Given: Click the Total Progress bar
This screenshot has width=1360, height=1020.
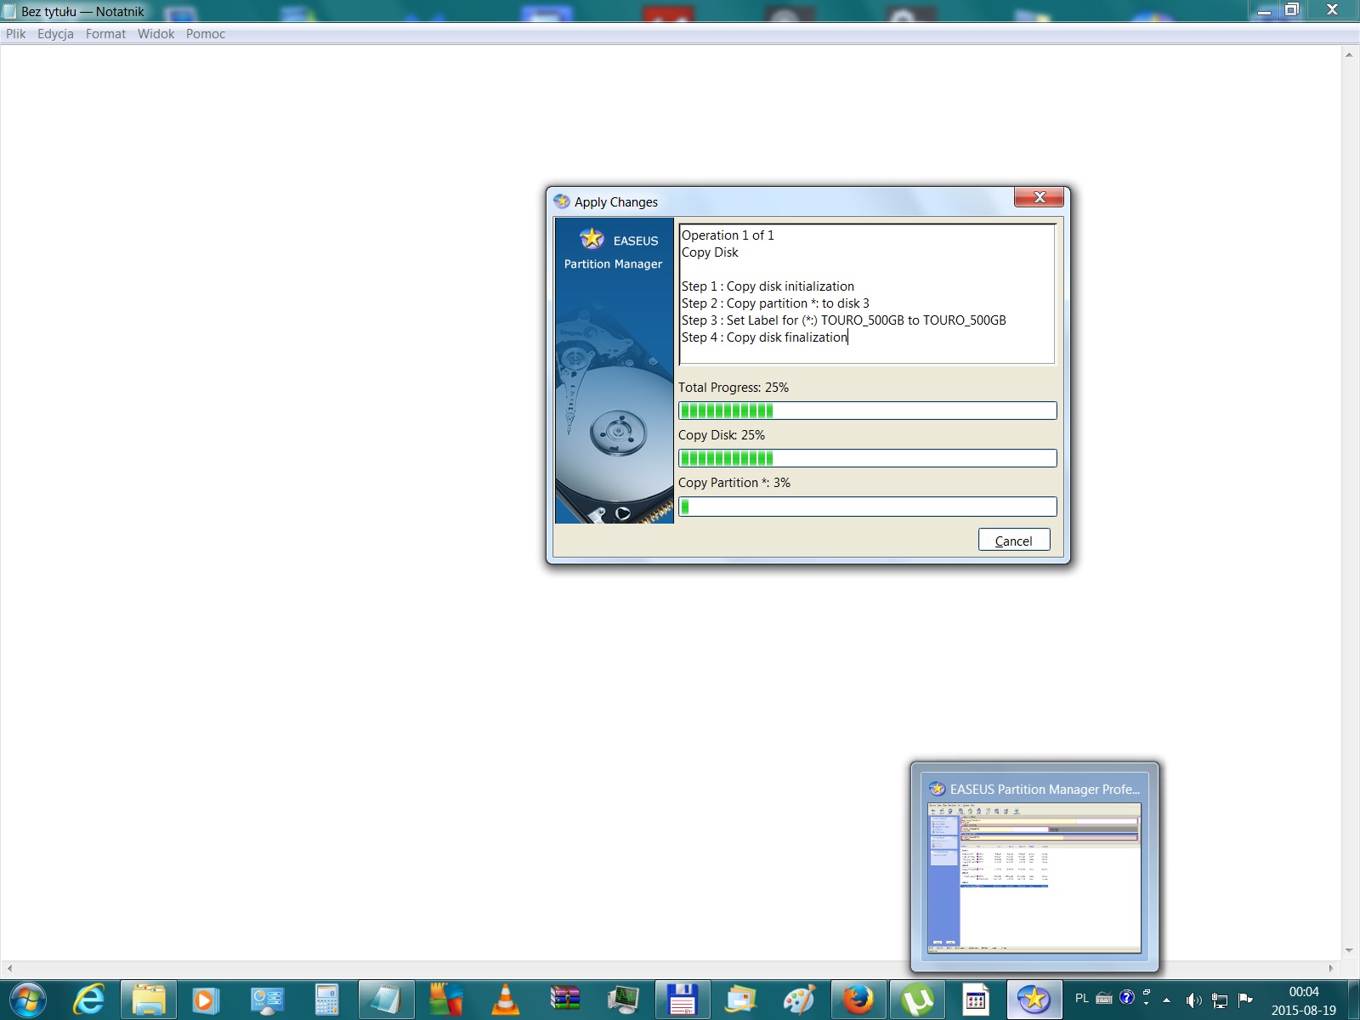Looking at the screenshot, I should (x=868, y=411).
